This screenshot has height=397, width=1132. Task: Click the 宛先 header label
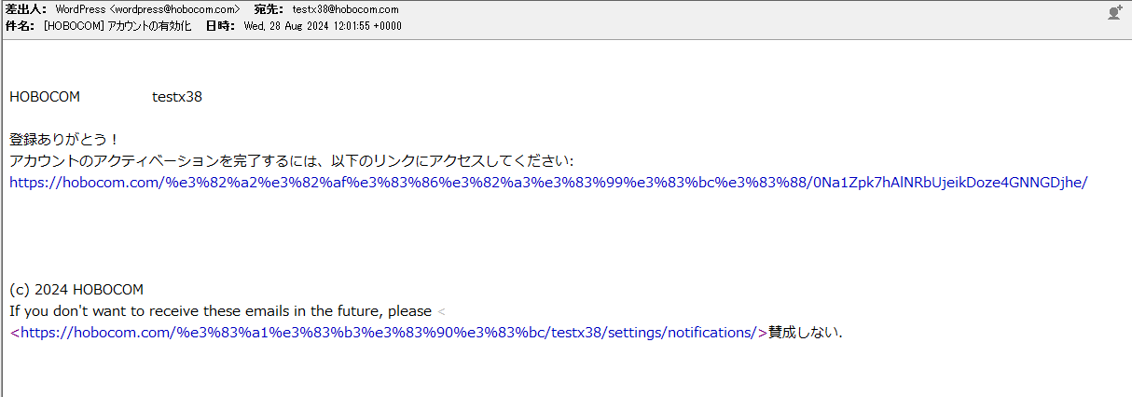(x=269, y=9)
